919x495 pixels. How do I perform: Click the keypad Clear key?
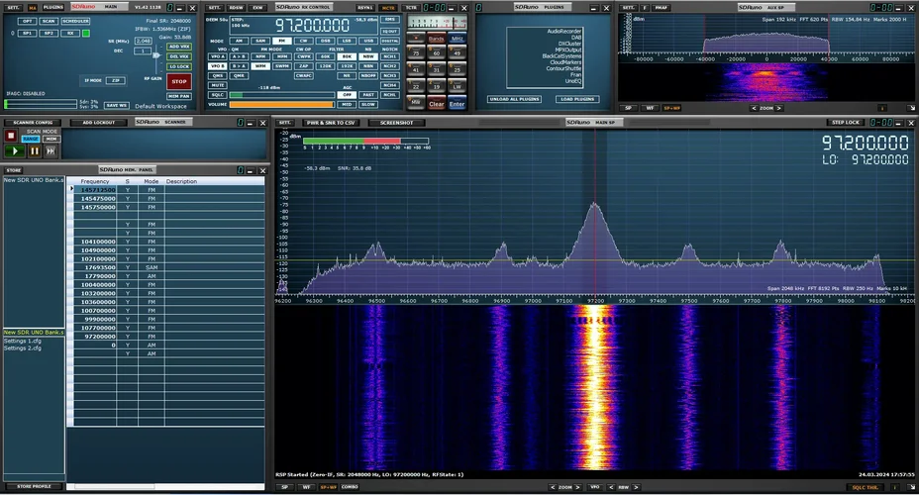(x=436, y=104)
